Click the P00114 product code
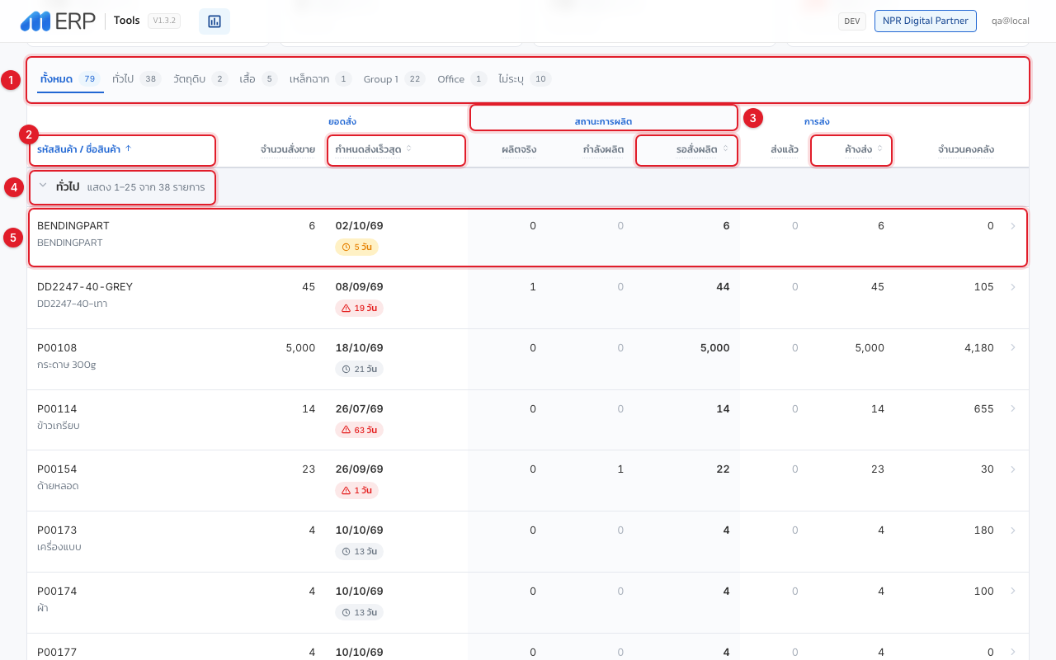Viewport: 1056px width, 660px height. pos(57,409)
